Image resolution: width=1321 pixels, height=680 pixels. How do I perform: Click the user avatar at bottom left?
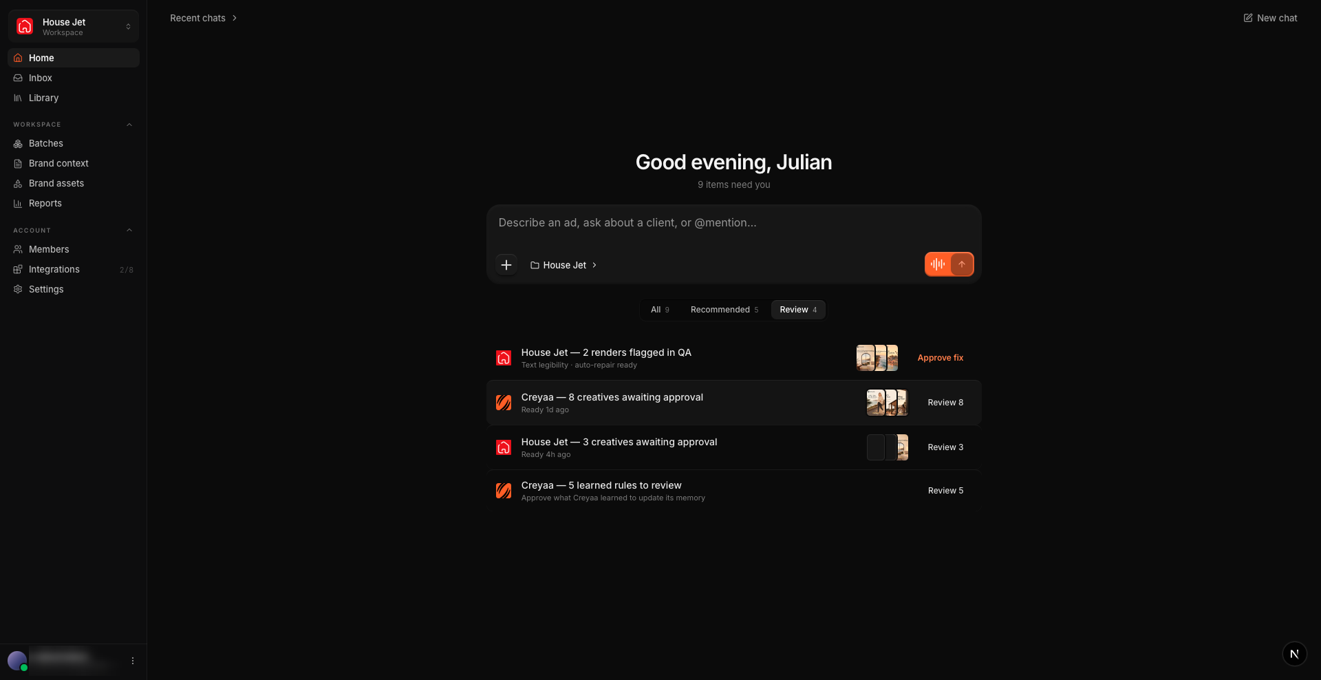point(17,661)
